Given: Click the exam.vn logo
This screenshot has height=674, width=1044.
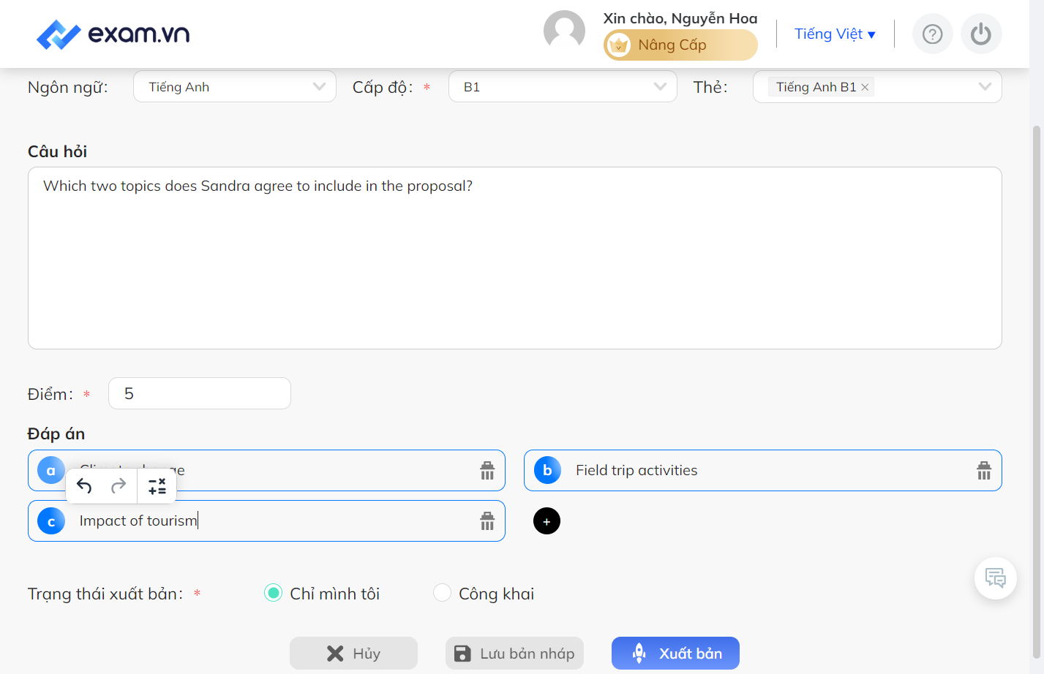Looking at the screenshot, I should click(x=113, y=34).
